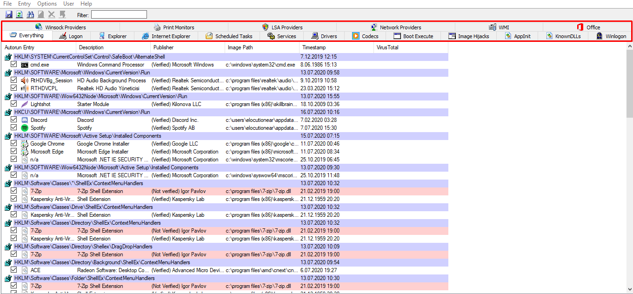This screenshot has height=294, width=633.
Task: Uncheck the Microsoft Edge entry
Action: point(14,152)
